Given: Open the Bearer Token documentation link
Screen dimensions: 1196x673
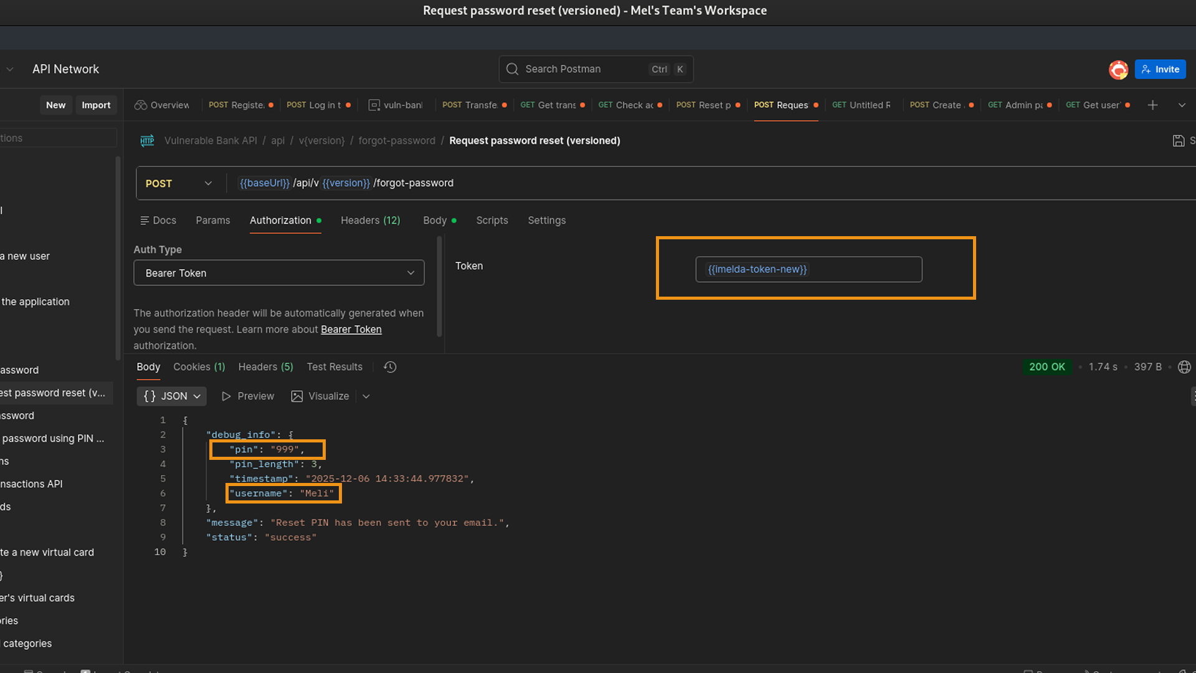Looking at the screenshot, I should [351, 330].
